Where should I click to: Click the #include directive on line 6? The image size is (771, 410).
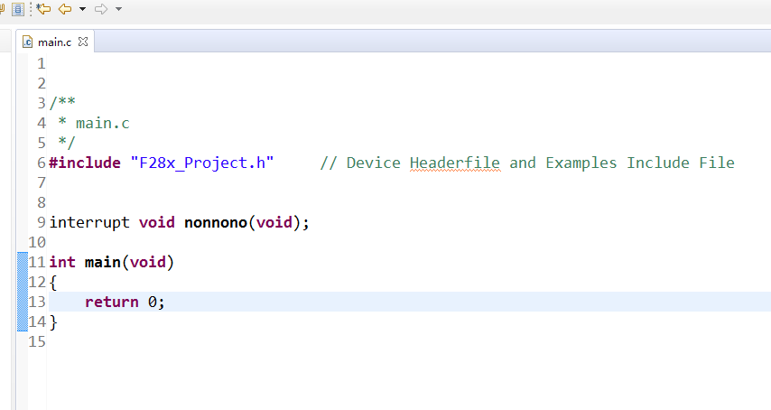(85, 163)
